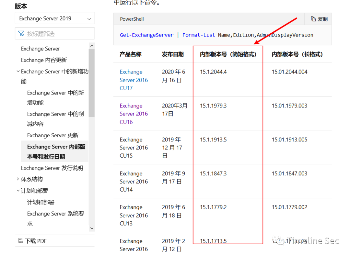350x255 pixels.
Task: Open Exchange Server 2016 CU17 link
Action: [134, 80]
